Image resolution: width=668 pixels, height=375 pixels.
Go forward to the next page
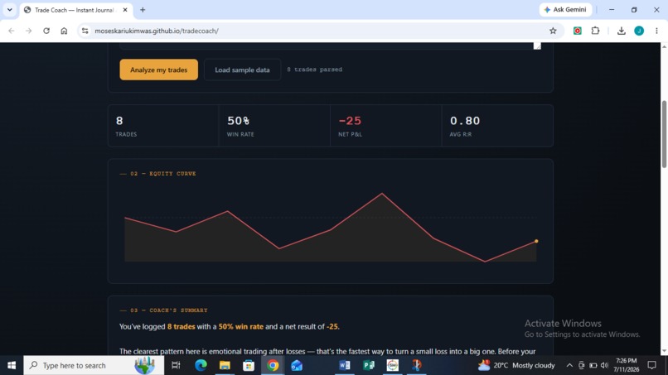pyautogui.click(x=28, y=31)
